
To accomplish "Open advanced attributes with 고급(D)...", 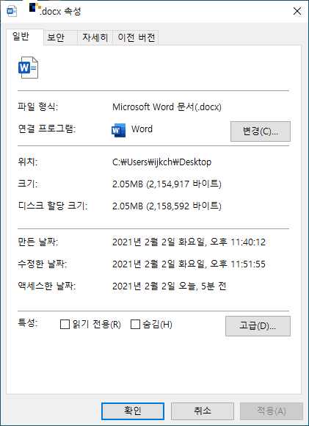I will [258, 326].
